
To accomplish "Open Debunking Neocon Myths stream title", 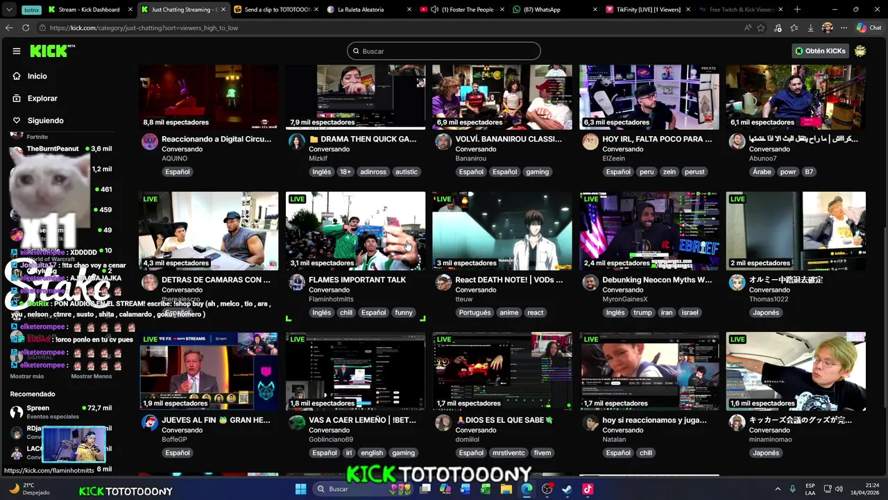I will [x=657, y=280].
